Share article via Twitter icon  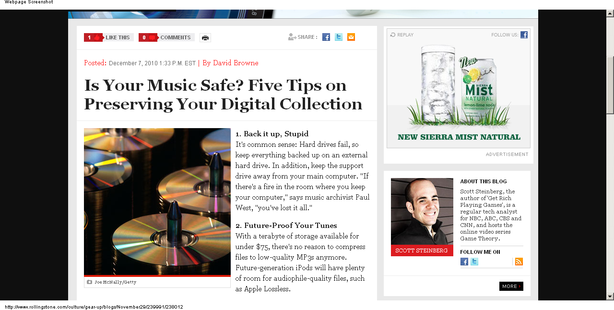[339, 37]
